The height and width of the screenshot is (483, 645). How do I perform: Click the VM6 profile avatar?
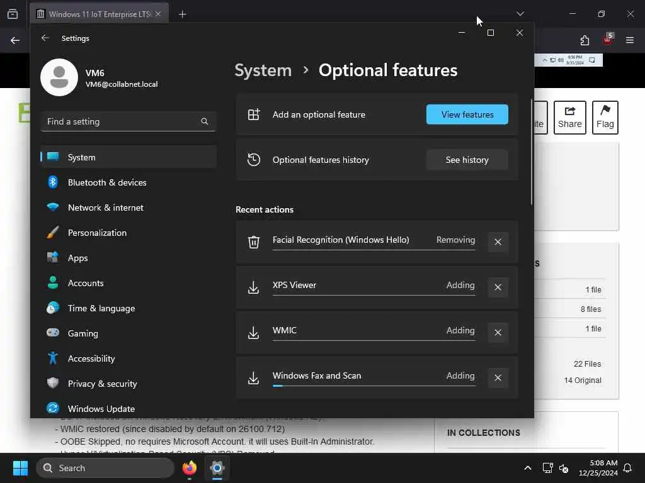click(59, 77)
